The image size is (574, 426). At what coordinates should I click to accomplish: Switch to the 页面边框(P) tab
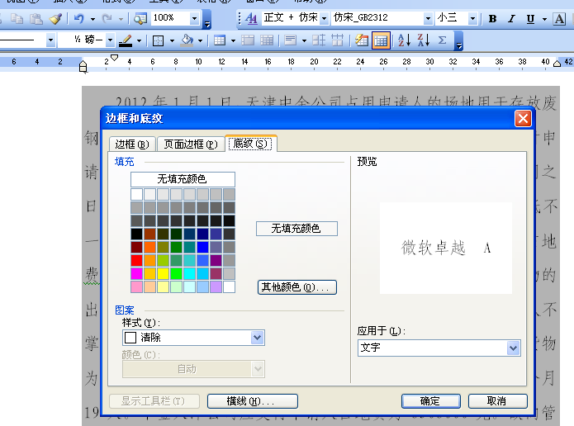190,144
